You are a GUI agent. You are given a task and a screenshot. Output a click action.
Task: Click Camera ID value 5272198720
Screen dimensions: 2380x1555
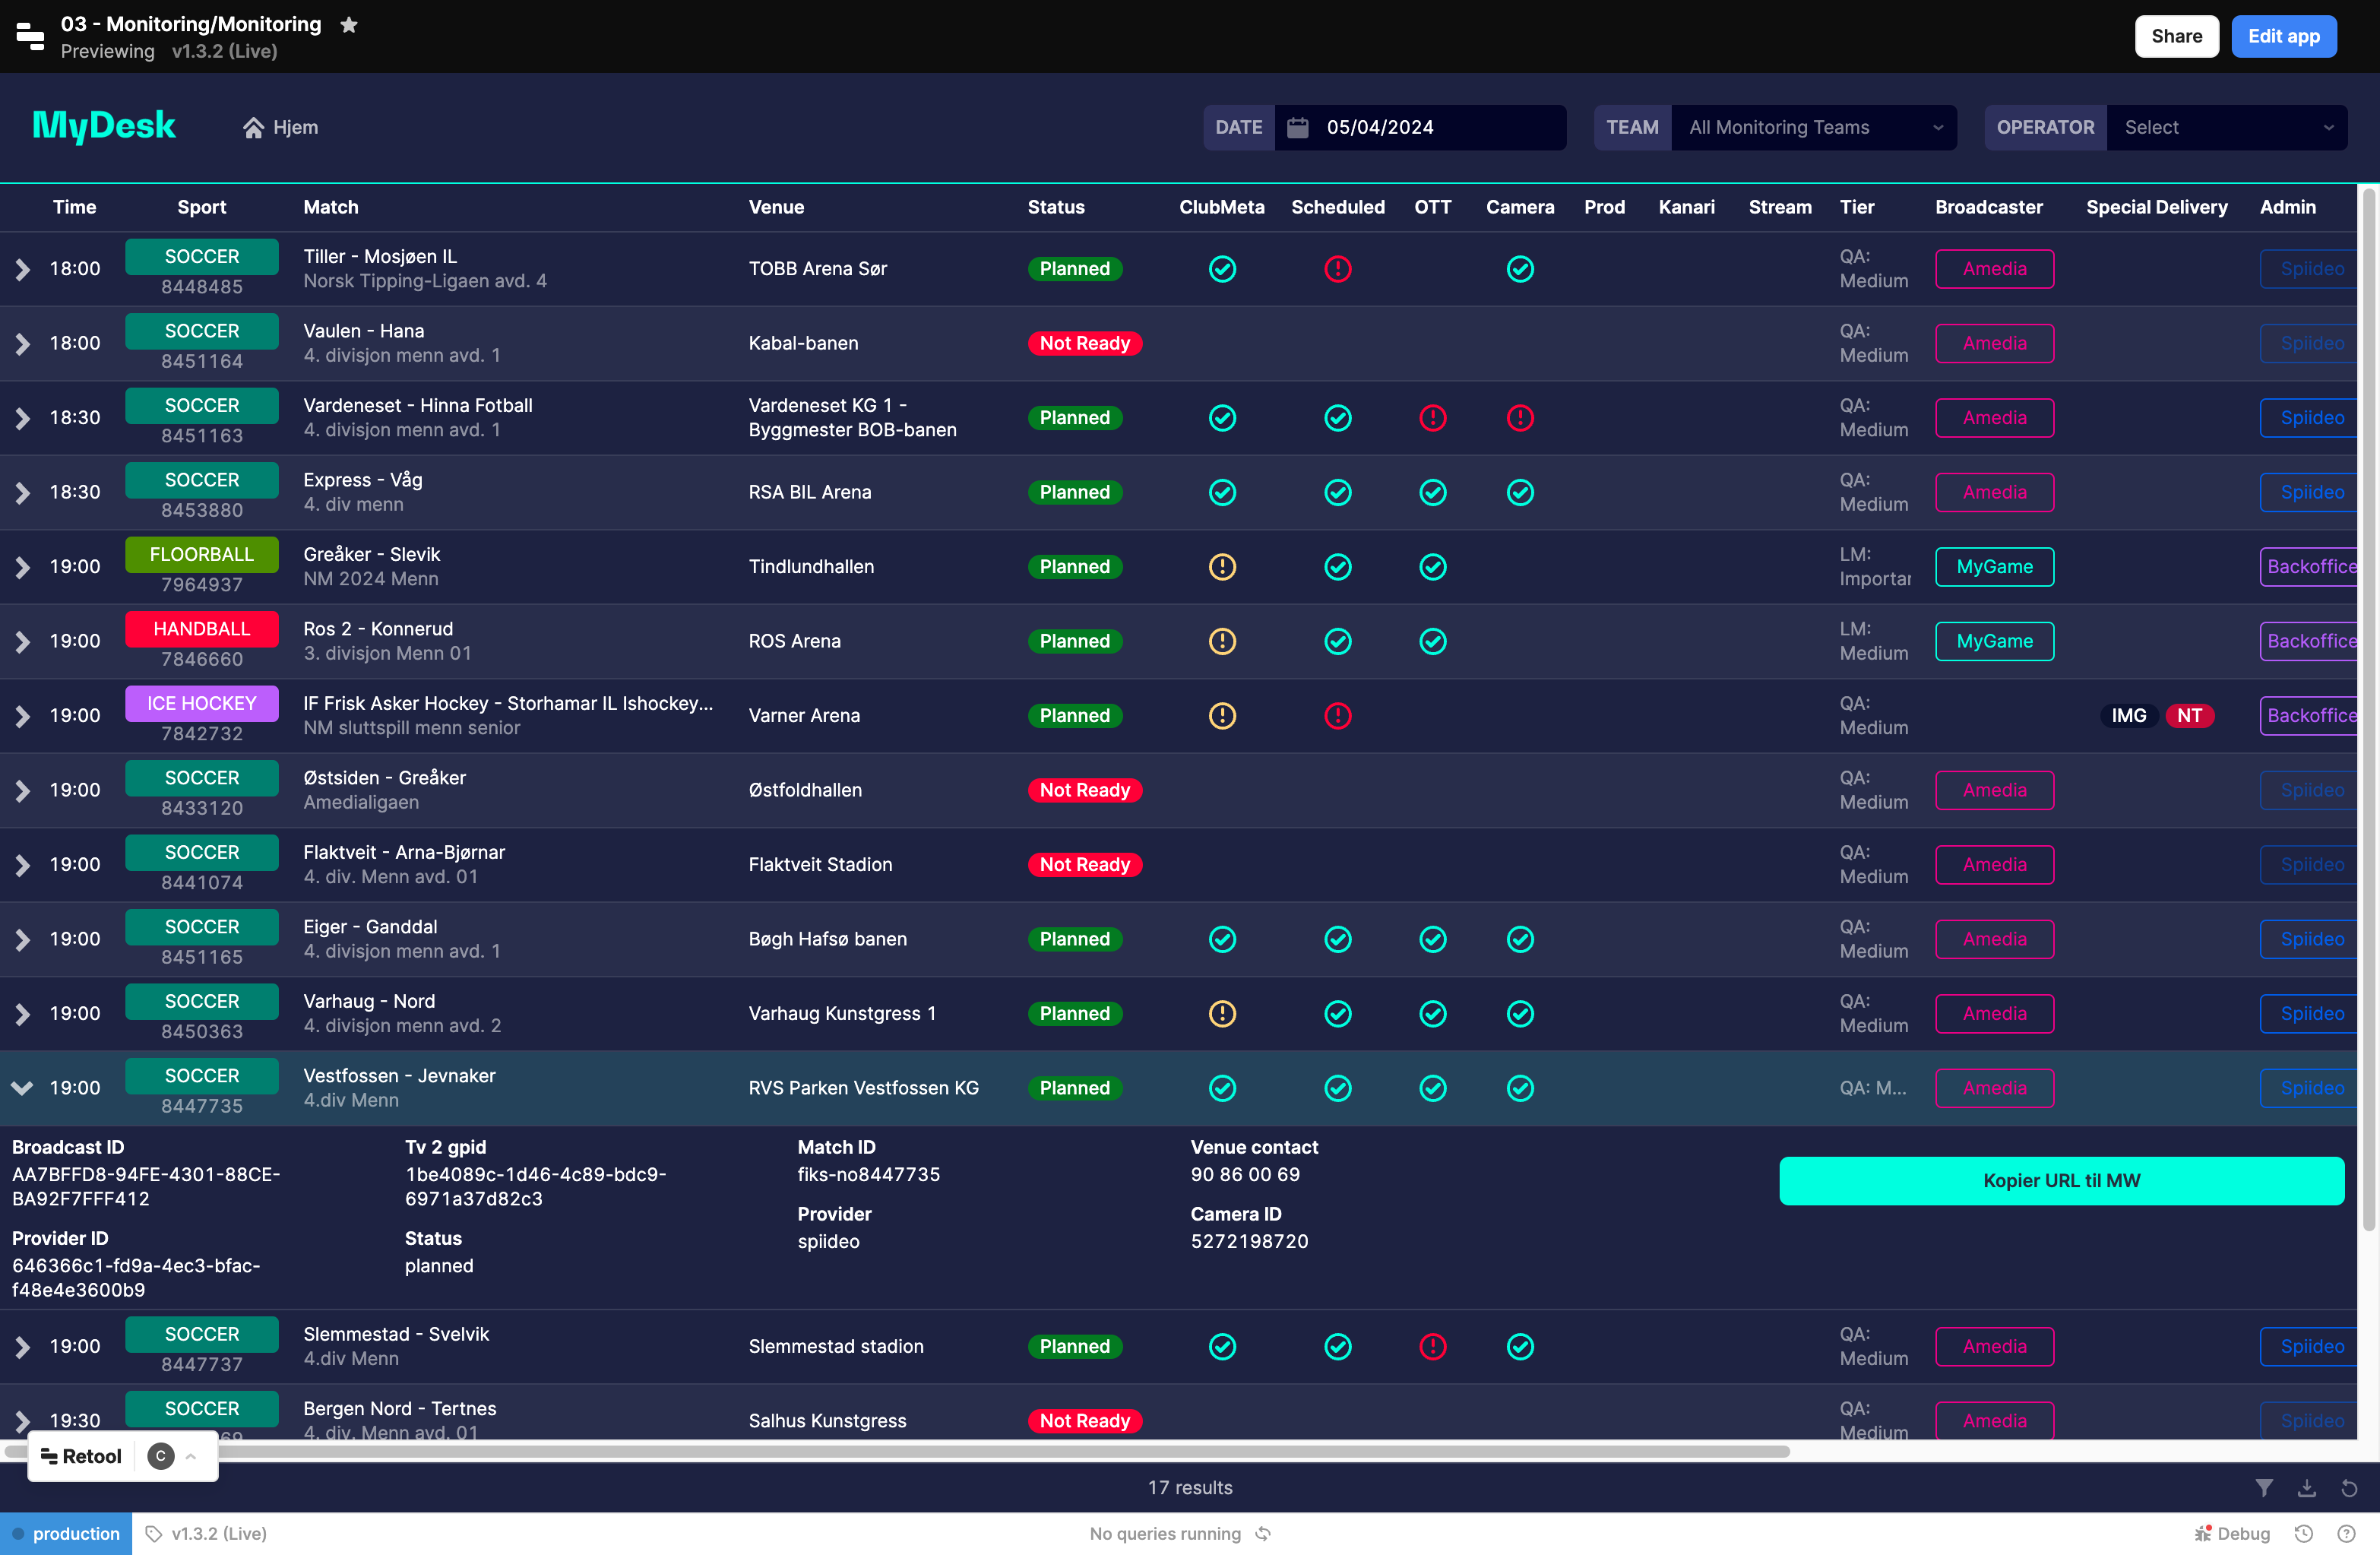tap(1249, 1242)
